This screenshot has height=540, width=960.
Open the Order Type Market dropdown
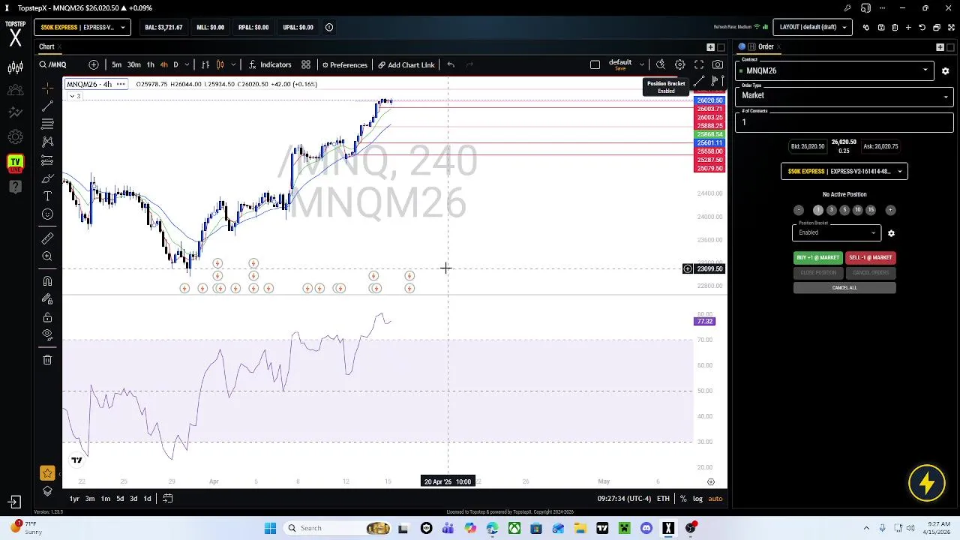(844, 95)
